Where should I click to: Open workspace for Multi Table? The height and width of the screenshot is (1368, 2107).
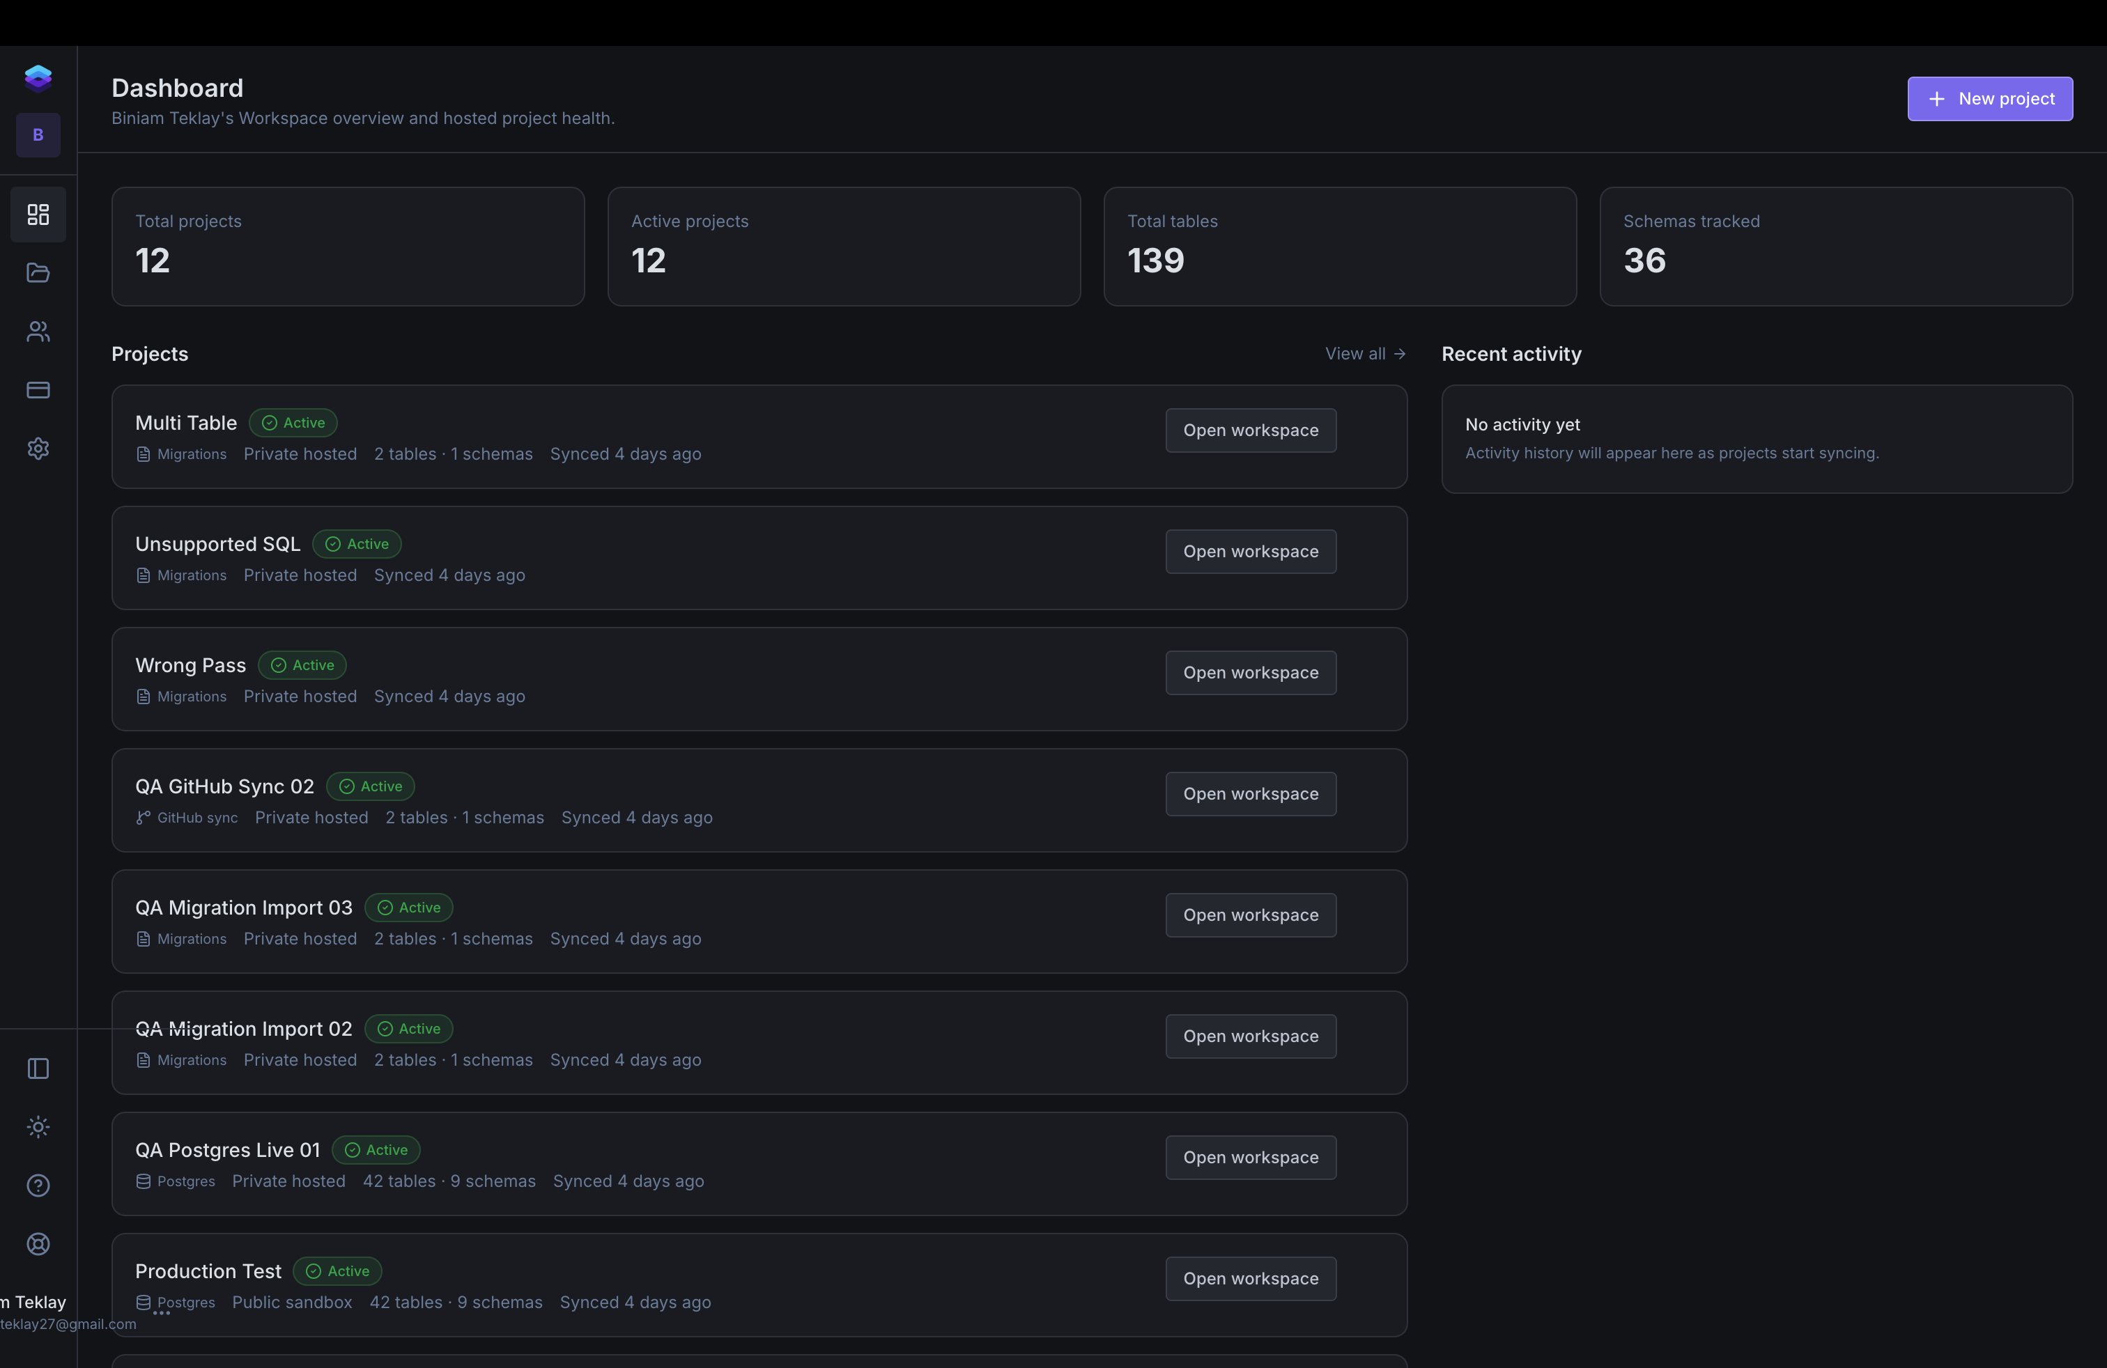1250,430
